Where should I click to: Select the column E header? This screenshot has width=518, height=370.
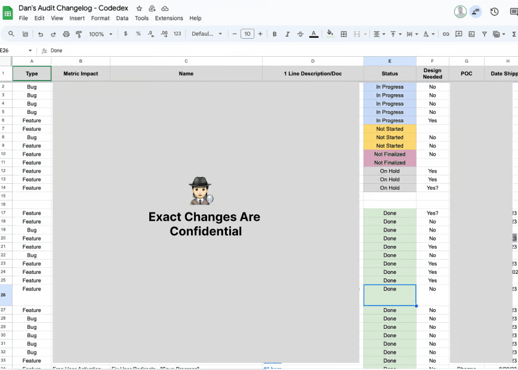coord(390,61)
